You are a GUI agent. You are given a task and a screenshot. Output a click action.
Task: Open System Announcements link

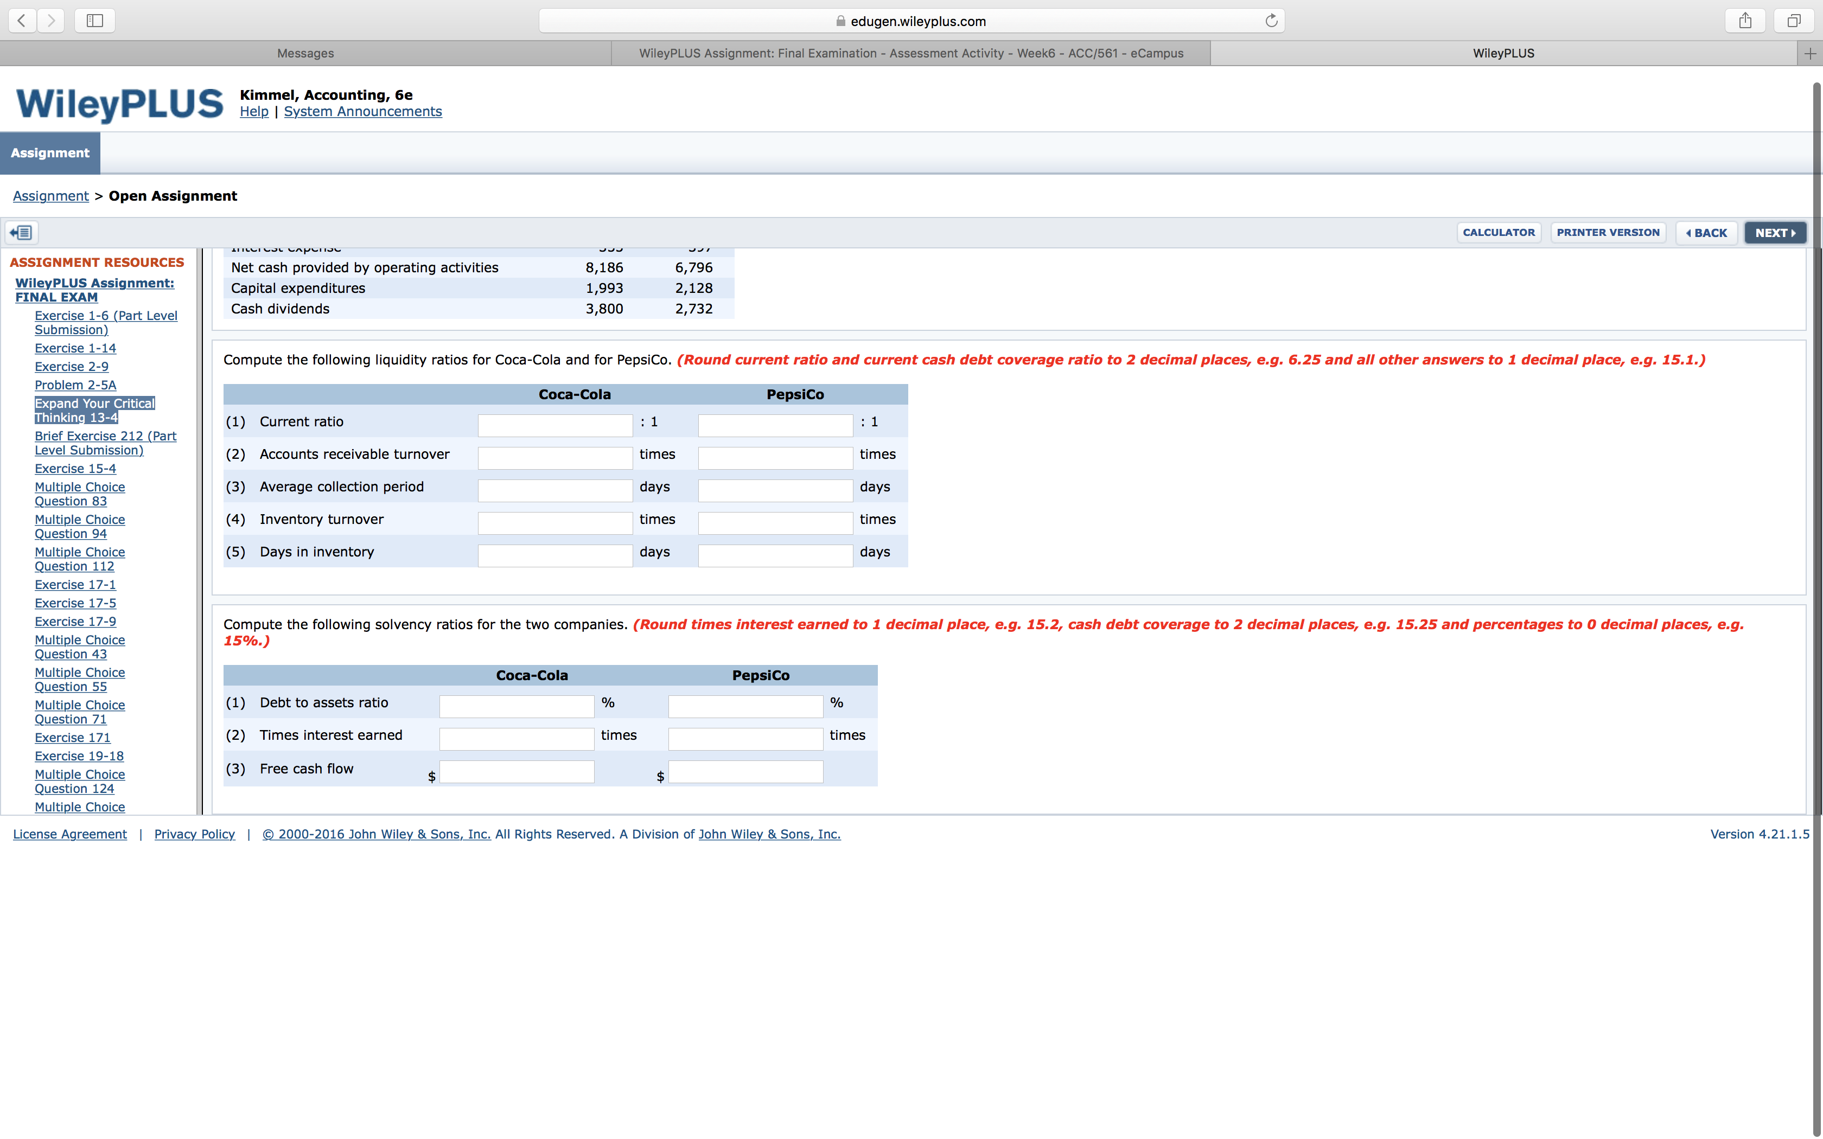pyautogui.click(x=363, y=112)
